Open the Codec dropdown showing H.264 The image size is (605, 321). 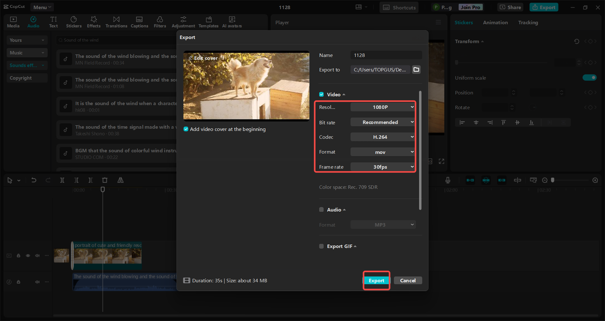[383, 137]
